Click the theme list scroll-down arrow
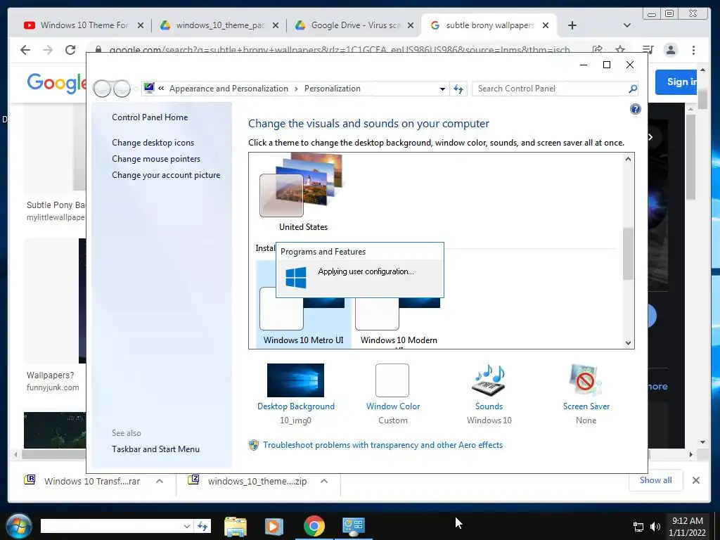This screenshot has width=720, height=540. pos(628,342)
